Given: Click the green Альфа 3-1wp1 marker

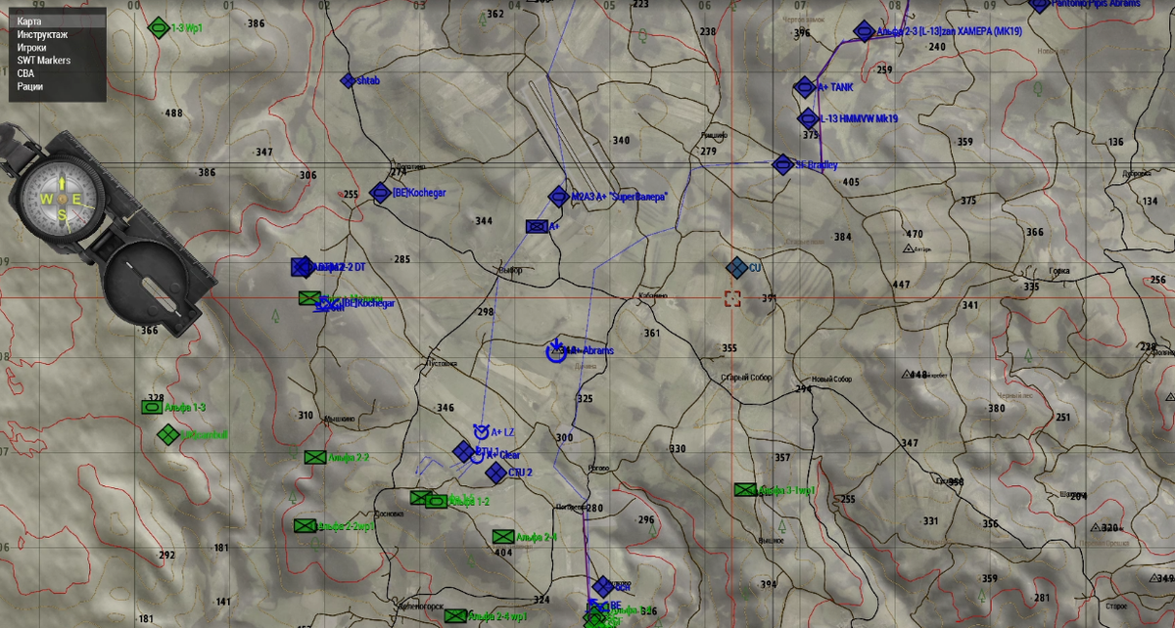Looking at the screenshot, I should click(746, 489).
